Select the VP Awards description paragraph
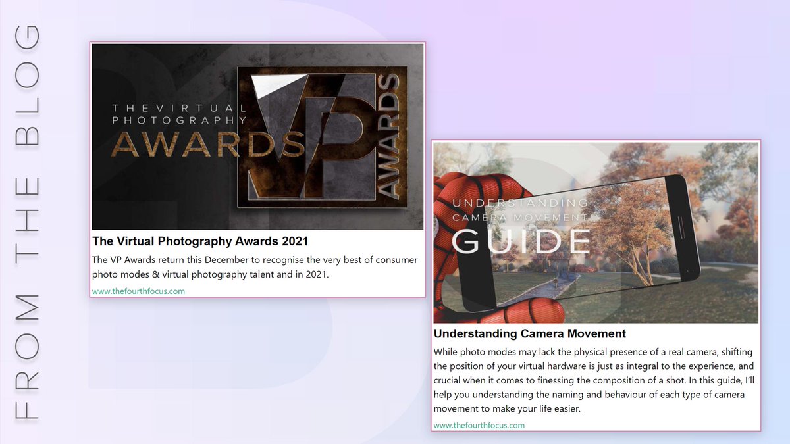This screenshot has height=444, width=790. click(255, 267)
